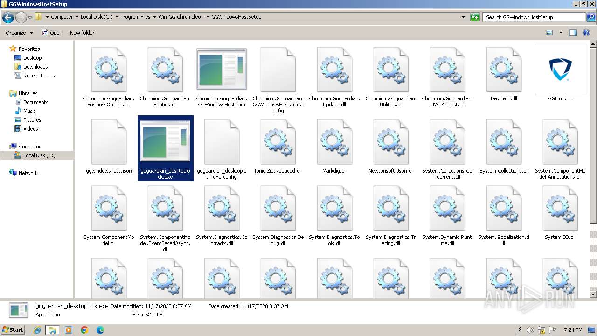Open the Organize menu dropdown
This screenshot has width=597, height=336.
[19, 33]
